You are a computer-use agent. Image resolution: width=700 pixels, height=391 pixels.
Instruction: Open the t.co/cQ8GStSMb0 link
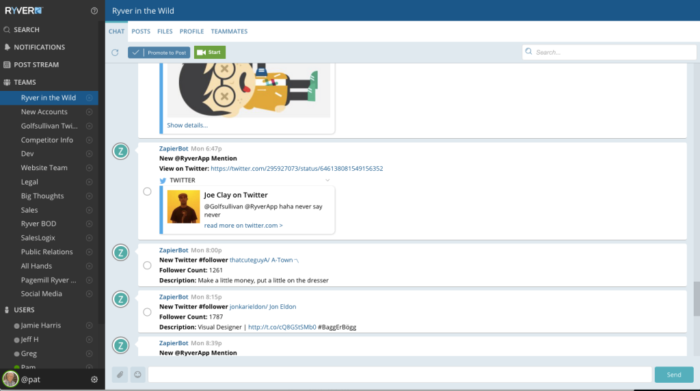(282, 327)
